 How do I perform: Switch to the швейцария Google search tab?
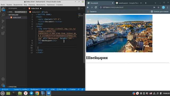(x=129, y=3)
